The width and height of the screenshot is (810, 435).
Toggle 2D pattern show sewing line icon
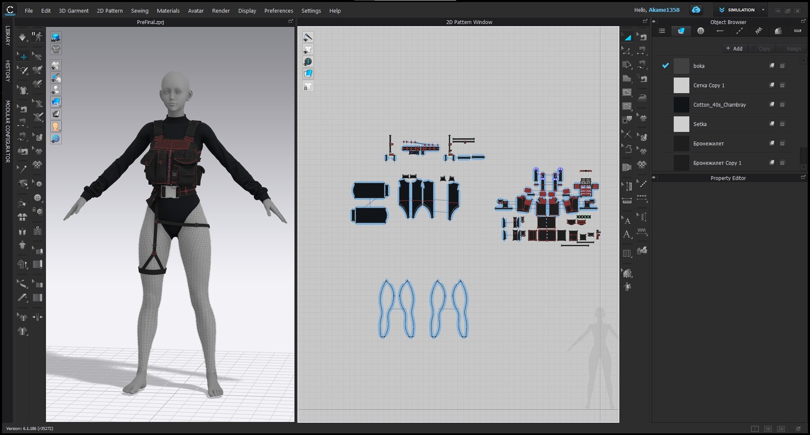coord(308,37)
